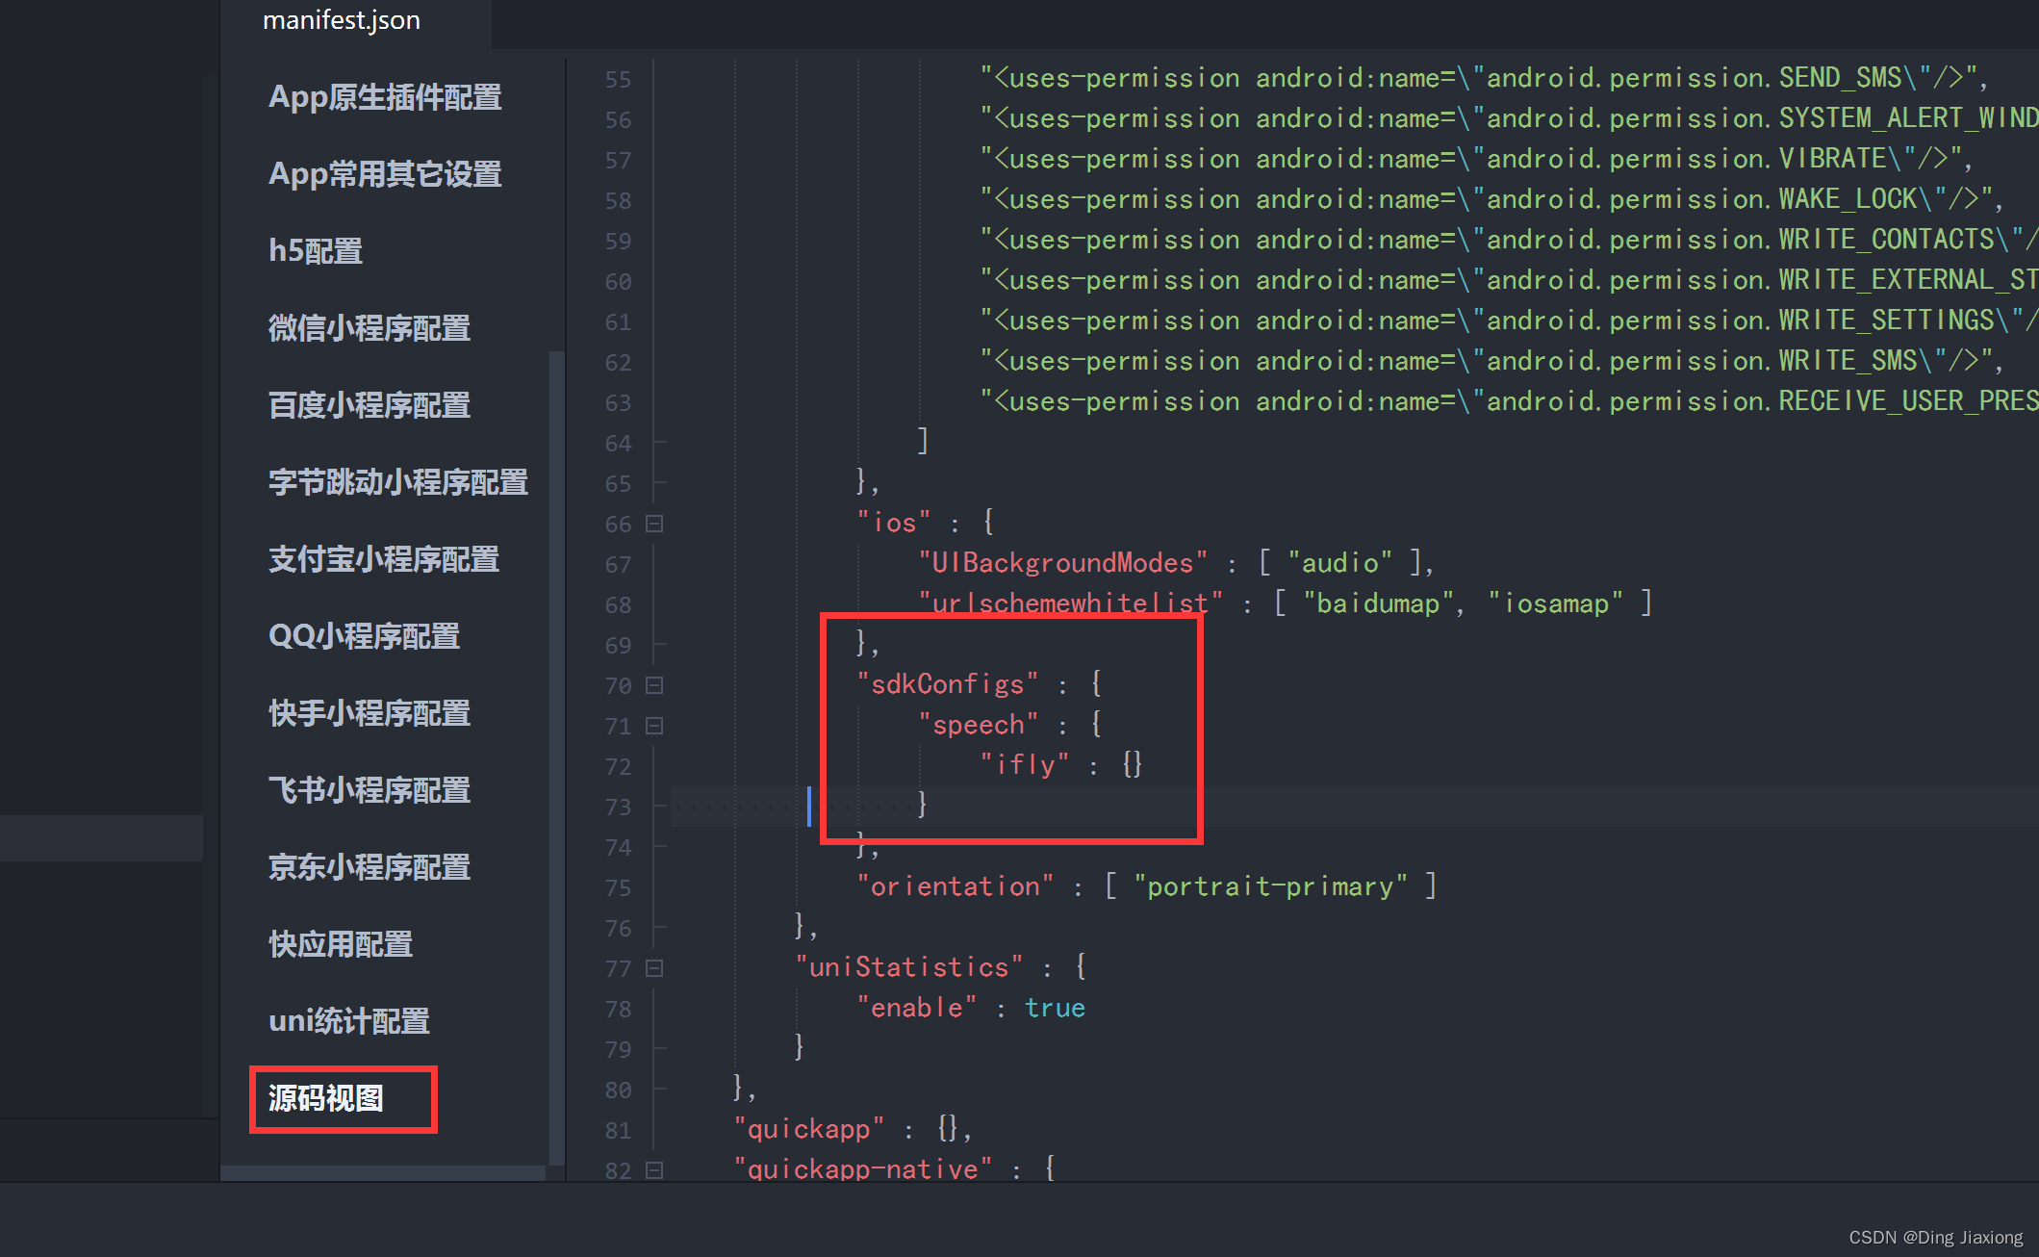Collapse the "quickapp-native" block at line 82
Viewport: 2039px width, 1257px height.
pos(654,1170)
